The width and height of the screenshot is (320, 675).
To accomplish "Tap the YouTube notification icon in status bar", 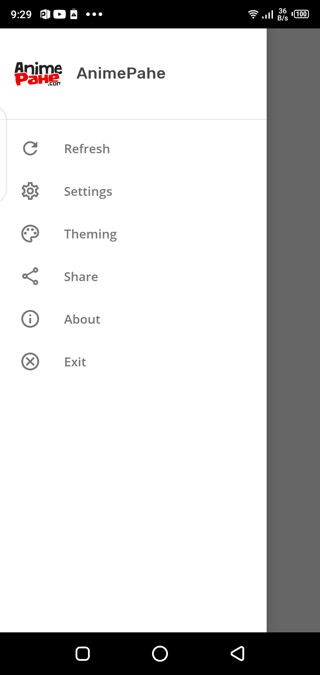I will point(60,14).
